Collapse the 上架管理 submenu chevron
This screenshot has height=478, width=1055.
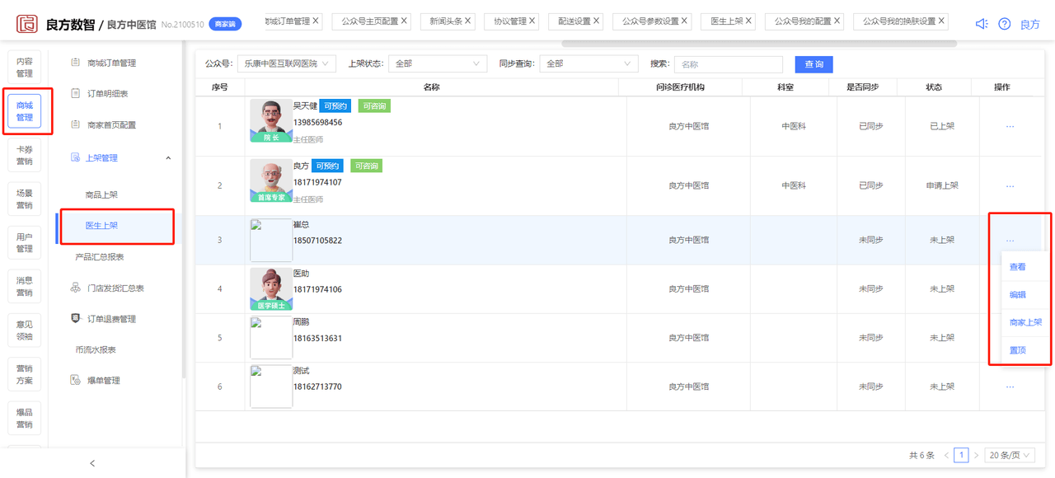[x=169, y=157]
